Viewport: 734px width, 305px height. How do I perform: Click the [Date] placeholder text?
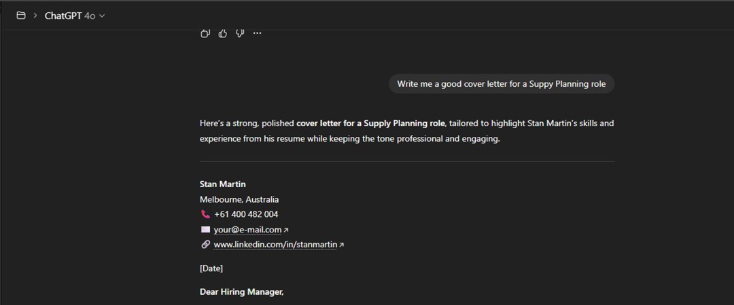click(x=211, y=268)
